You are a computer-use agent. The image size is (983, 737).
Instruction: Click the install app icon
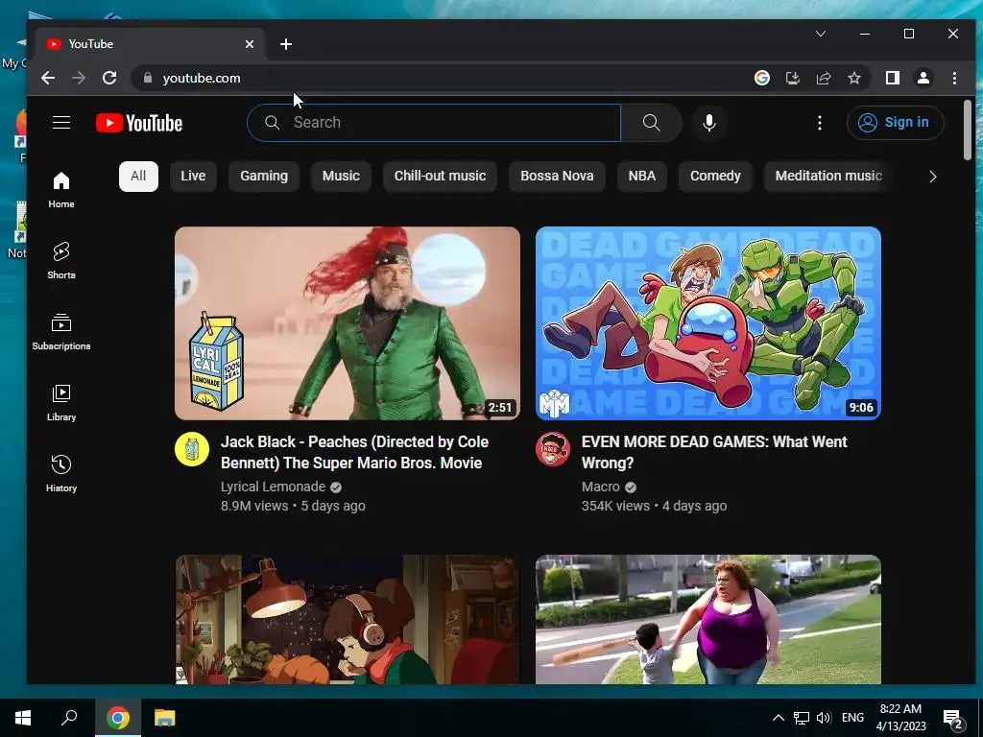pyautogui.click(x=792, y=78)
